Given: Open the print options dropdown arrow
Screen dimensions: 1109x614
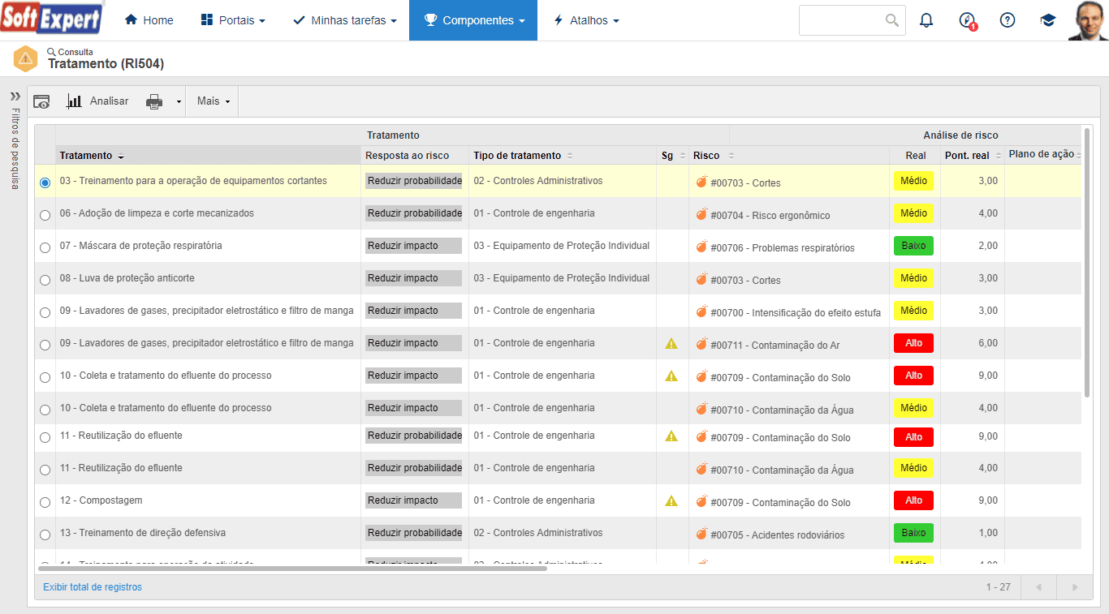Looking at the screenshot, I should pyautogui.click(x=179, y=102).
